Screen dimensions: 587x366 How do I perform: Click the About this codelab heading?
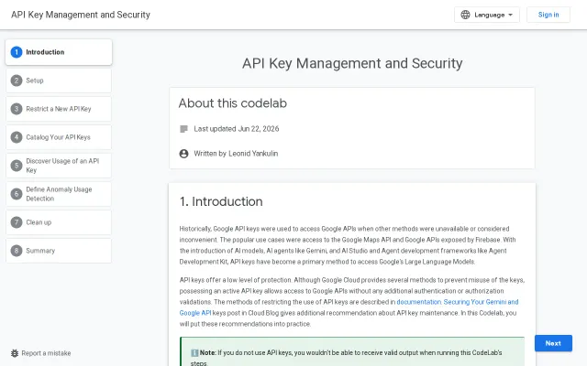tap(232, 103)
